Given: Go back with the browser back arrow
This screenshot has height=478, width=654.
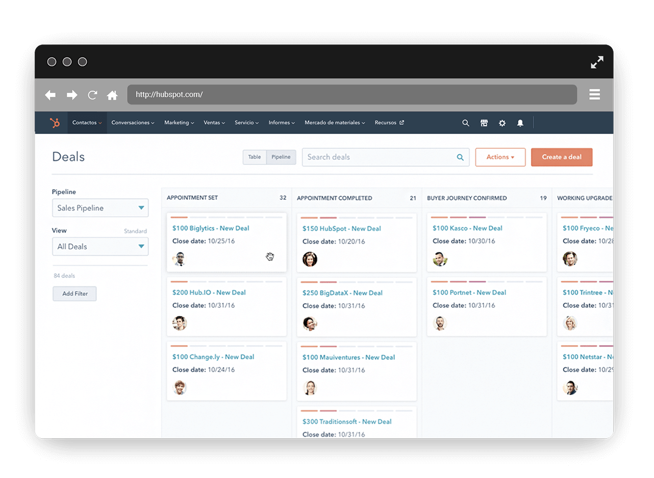Looking at the screenshot, I should [50, 95].
